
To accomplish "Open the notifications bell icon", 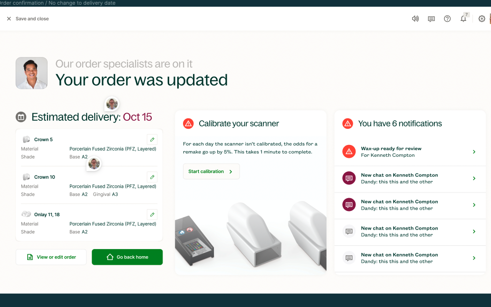I will click(x=463, y=19).
